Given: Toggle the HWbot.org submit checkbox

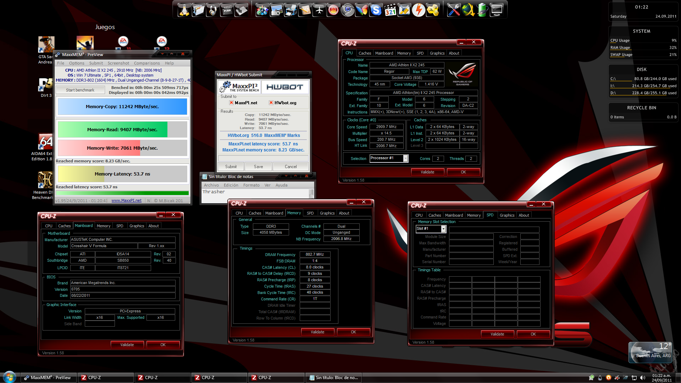Looking at the screenshot, I should point(271,103).
